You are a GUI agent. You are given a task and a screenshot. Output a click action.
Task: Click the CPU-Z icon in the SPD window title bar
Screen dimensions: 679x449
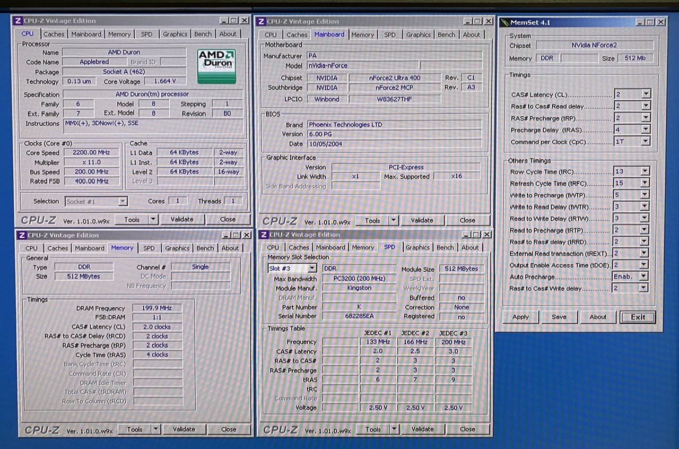263,235
